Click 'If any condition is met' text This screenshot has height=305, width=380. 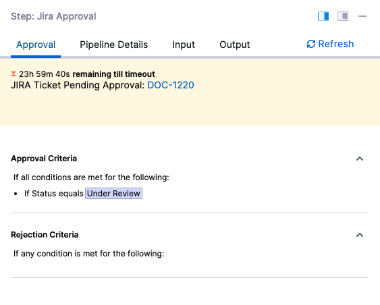click(88, 254)
